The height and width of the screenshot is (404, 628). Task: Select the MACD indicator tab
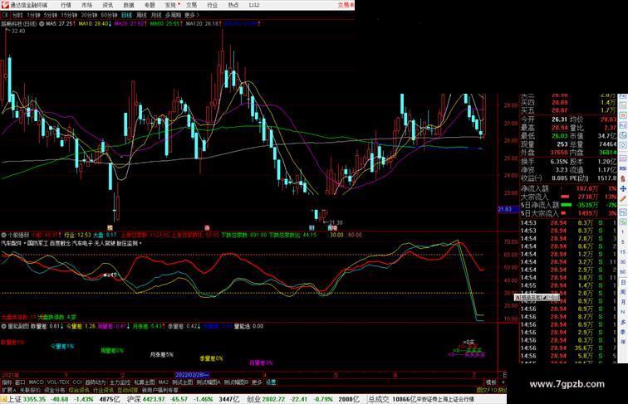(36, 382)
